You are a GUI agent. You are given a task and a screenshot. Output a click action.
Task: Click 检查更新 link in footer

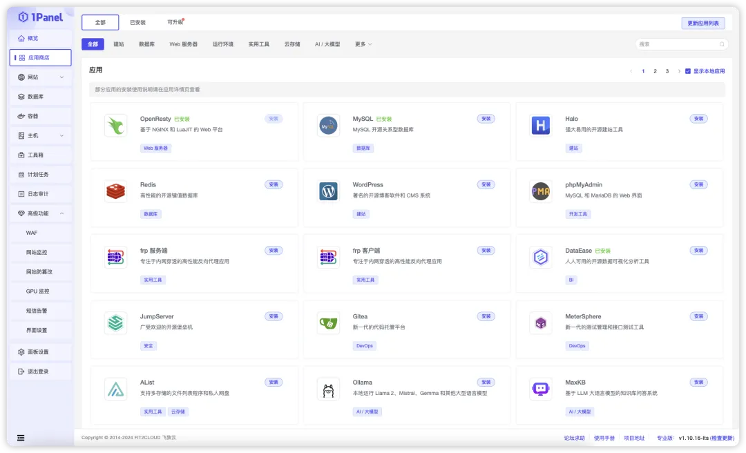[x=722, y=438]
